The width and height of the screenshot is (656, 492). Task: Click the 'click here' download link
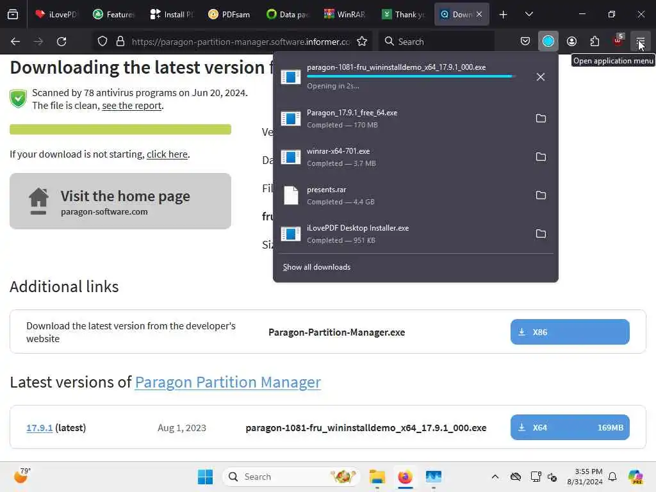167,154
